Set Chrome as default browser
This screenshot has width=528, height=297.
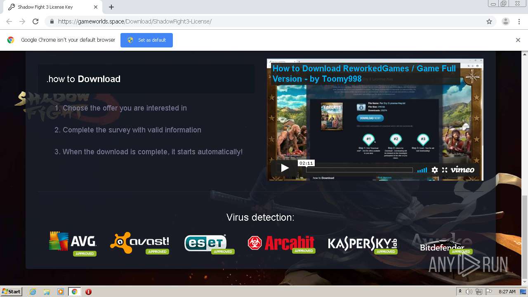146,40
